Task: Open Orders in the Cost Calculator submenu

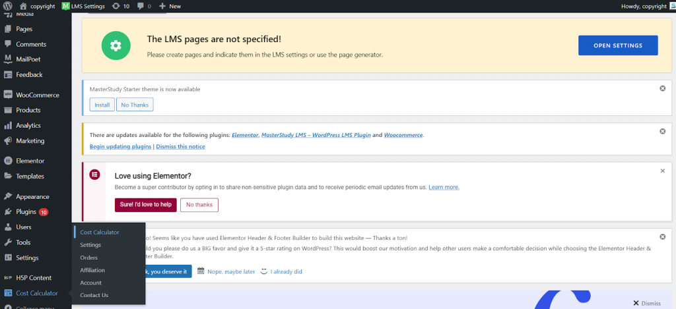Action: click(x=89, y=258)
